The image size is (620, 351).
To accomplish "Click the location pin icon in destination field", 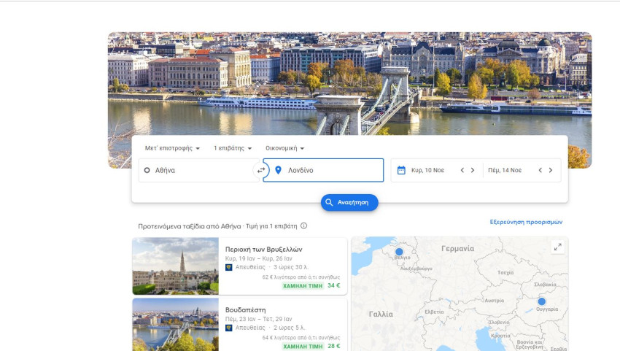I will pyautogui.click(x=278, y=170).
